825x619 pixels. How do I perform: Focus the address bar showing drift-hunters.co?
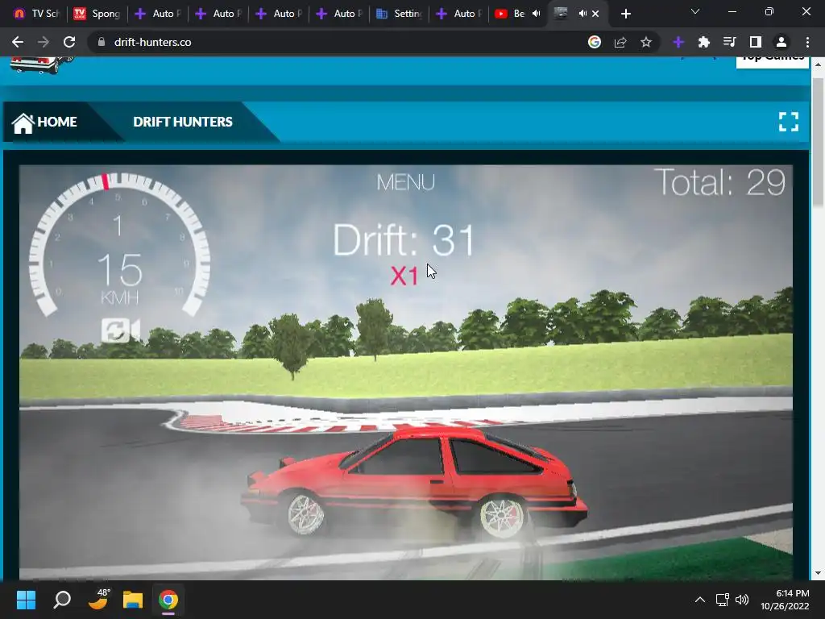337,42
